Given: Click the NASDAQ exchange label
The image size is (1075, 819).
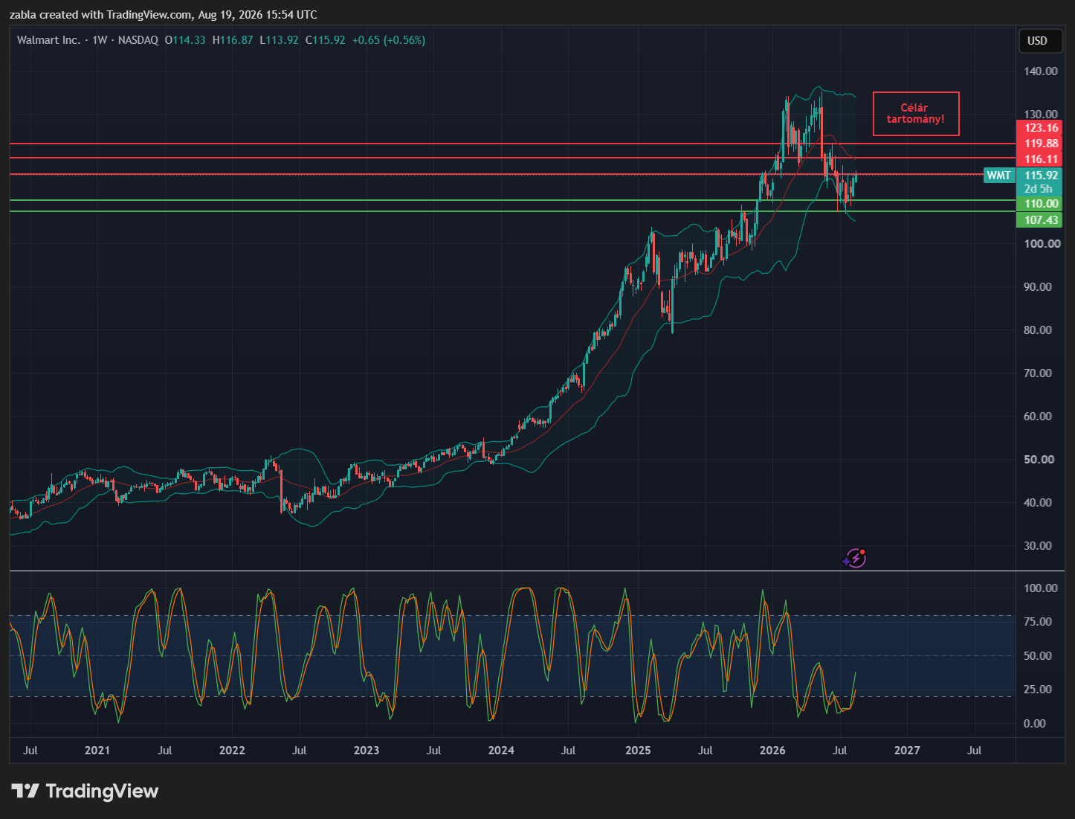Looking at the screenshot, I should point(138,40).
